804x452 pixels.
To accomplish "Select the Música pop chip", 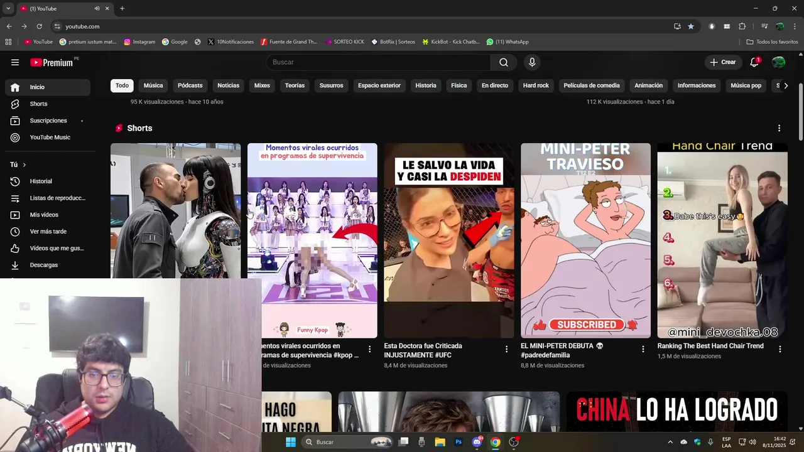I will tap(746, 85).
